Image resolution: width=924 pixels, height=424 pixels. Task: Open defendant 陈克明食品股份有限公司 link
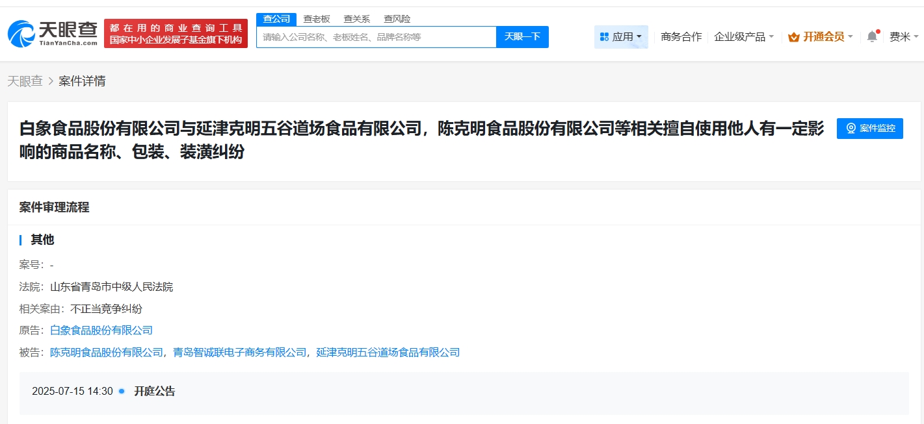tap(107, 353)
